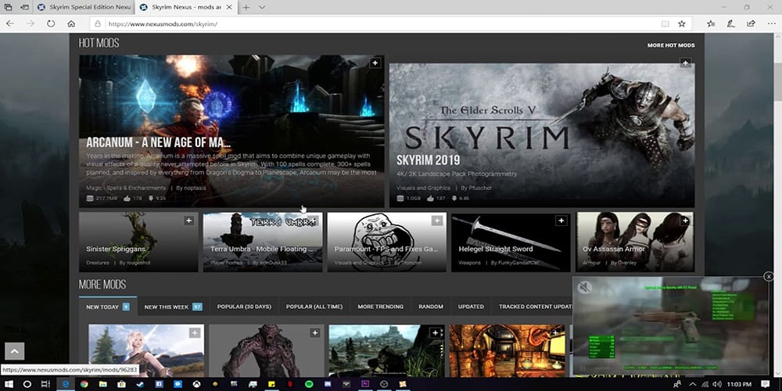
Task: Select the POPULAR (ALL TIME) tab
Action: click(314, 307)
